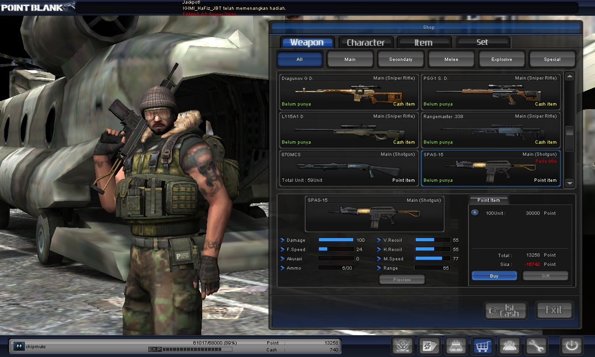Image resolution: width=595 pixels, height=357 pixels.
Task: Click the PB card stack icon
Action: (x=429, y=346)
